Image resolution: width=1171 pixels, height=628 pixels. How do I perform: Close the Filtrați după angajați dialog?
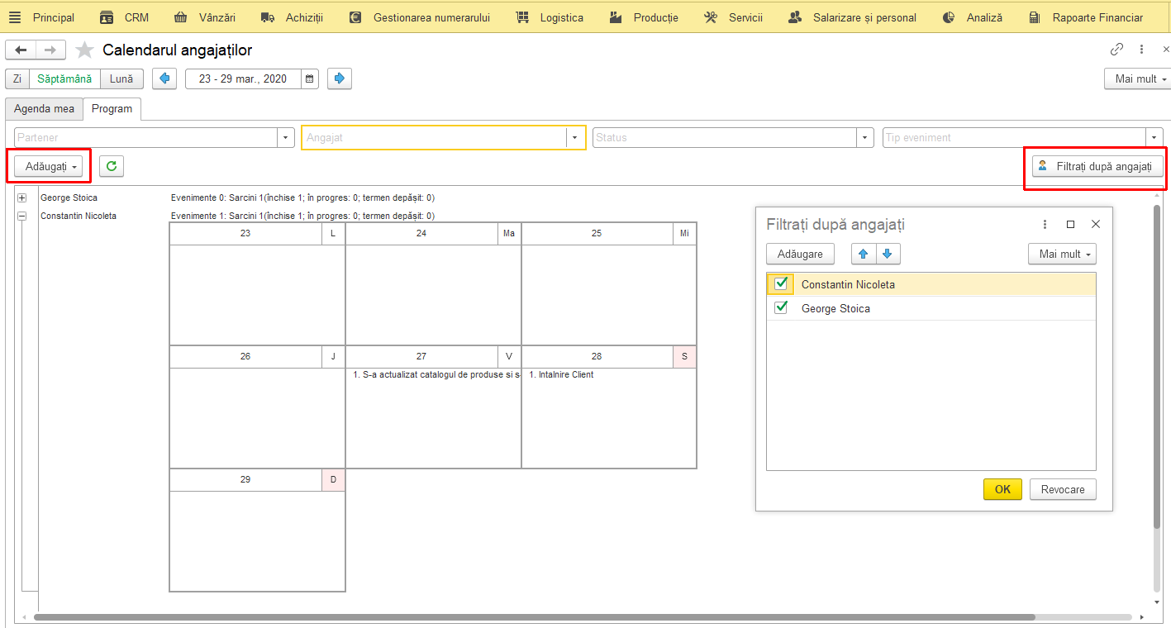[x=1096, y=224]
